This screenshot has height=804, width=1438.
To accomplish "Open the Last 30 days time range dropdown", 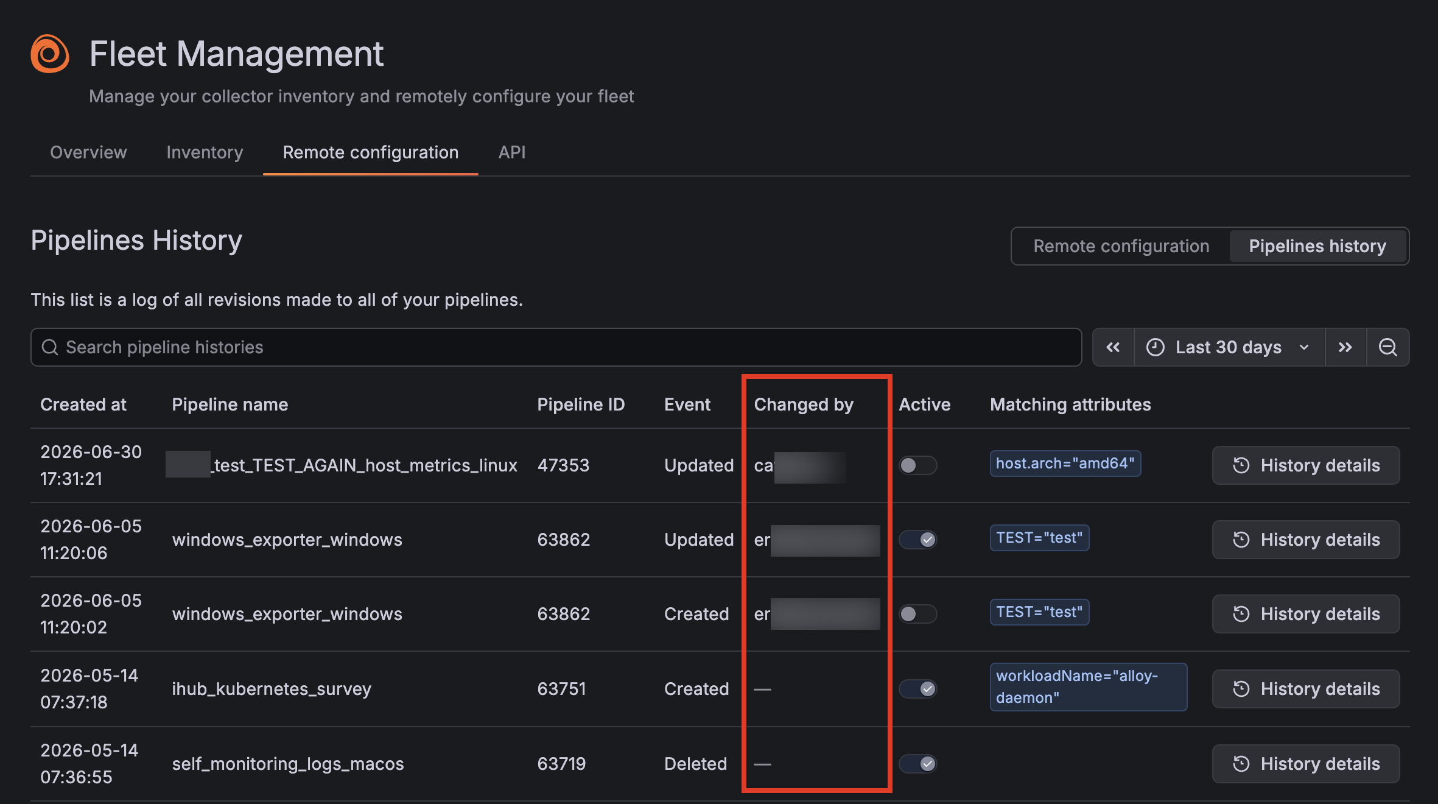I will click(1229, 347).
